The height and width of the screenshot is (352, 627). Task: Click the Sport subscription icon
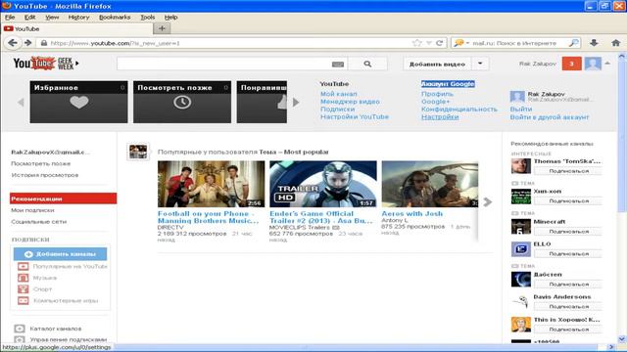[x=24, y=289]
